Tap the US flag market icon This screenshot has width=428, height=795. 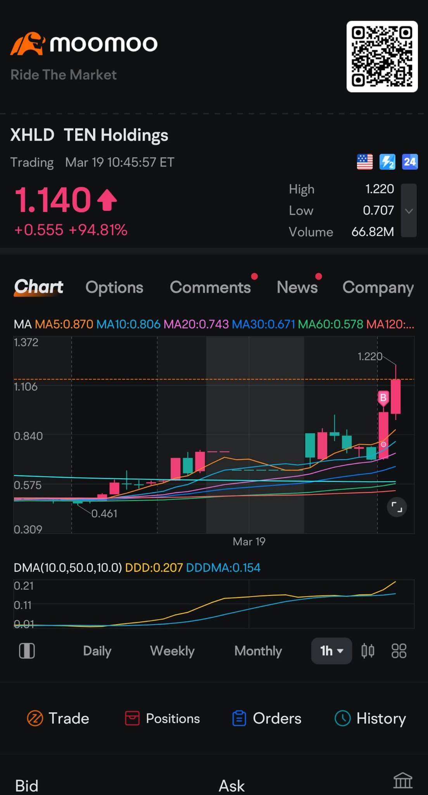tap(364, 162)
